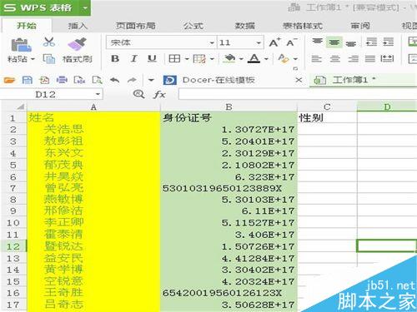The image size is (417, 312).
Task: Expand the fill color dropdown arrow
Action: click(241, 59)
